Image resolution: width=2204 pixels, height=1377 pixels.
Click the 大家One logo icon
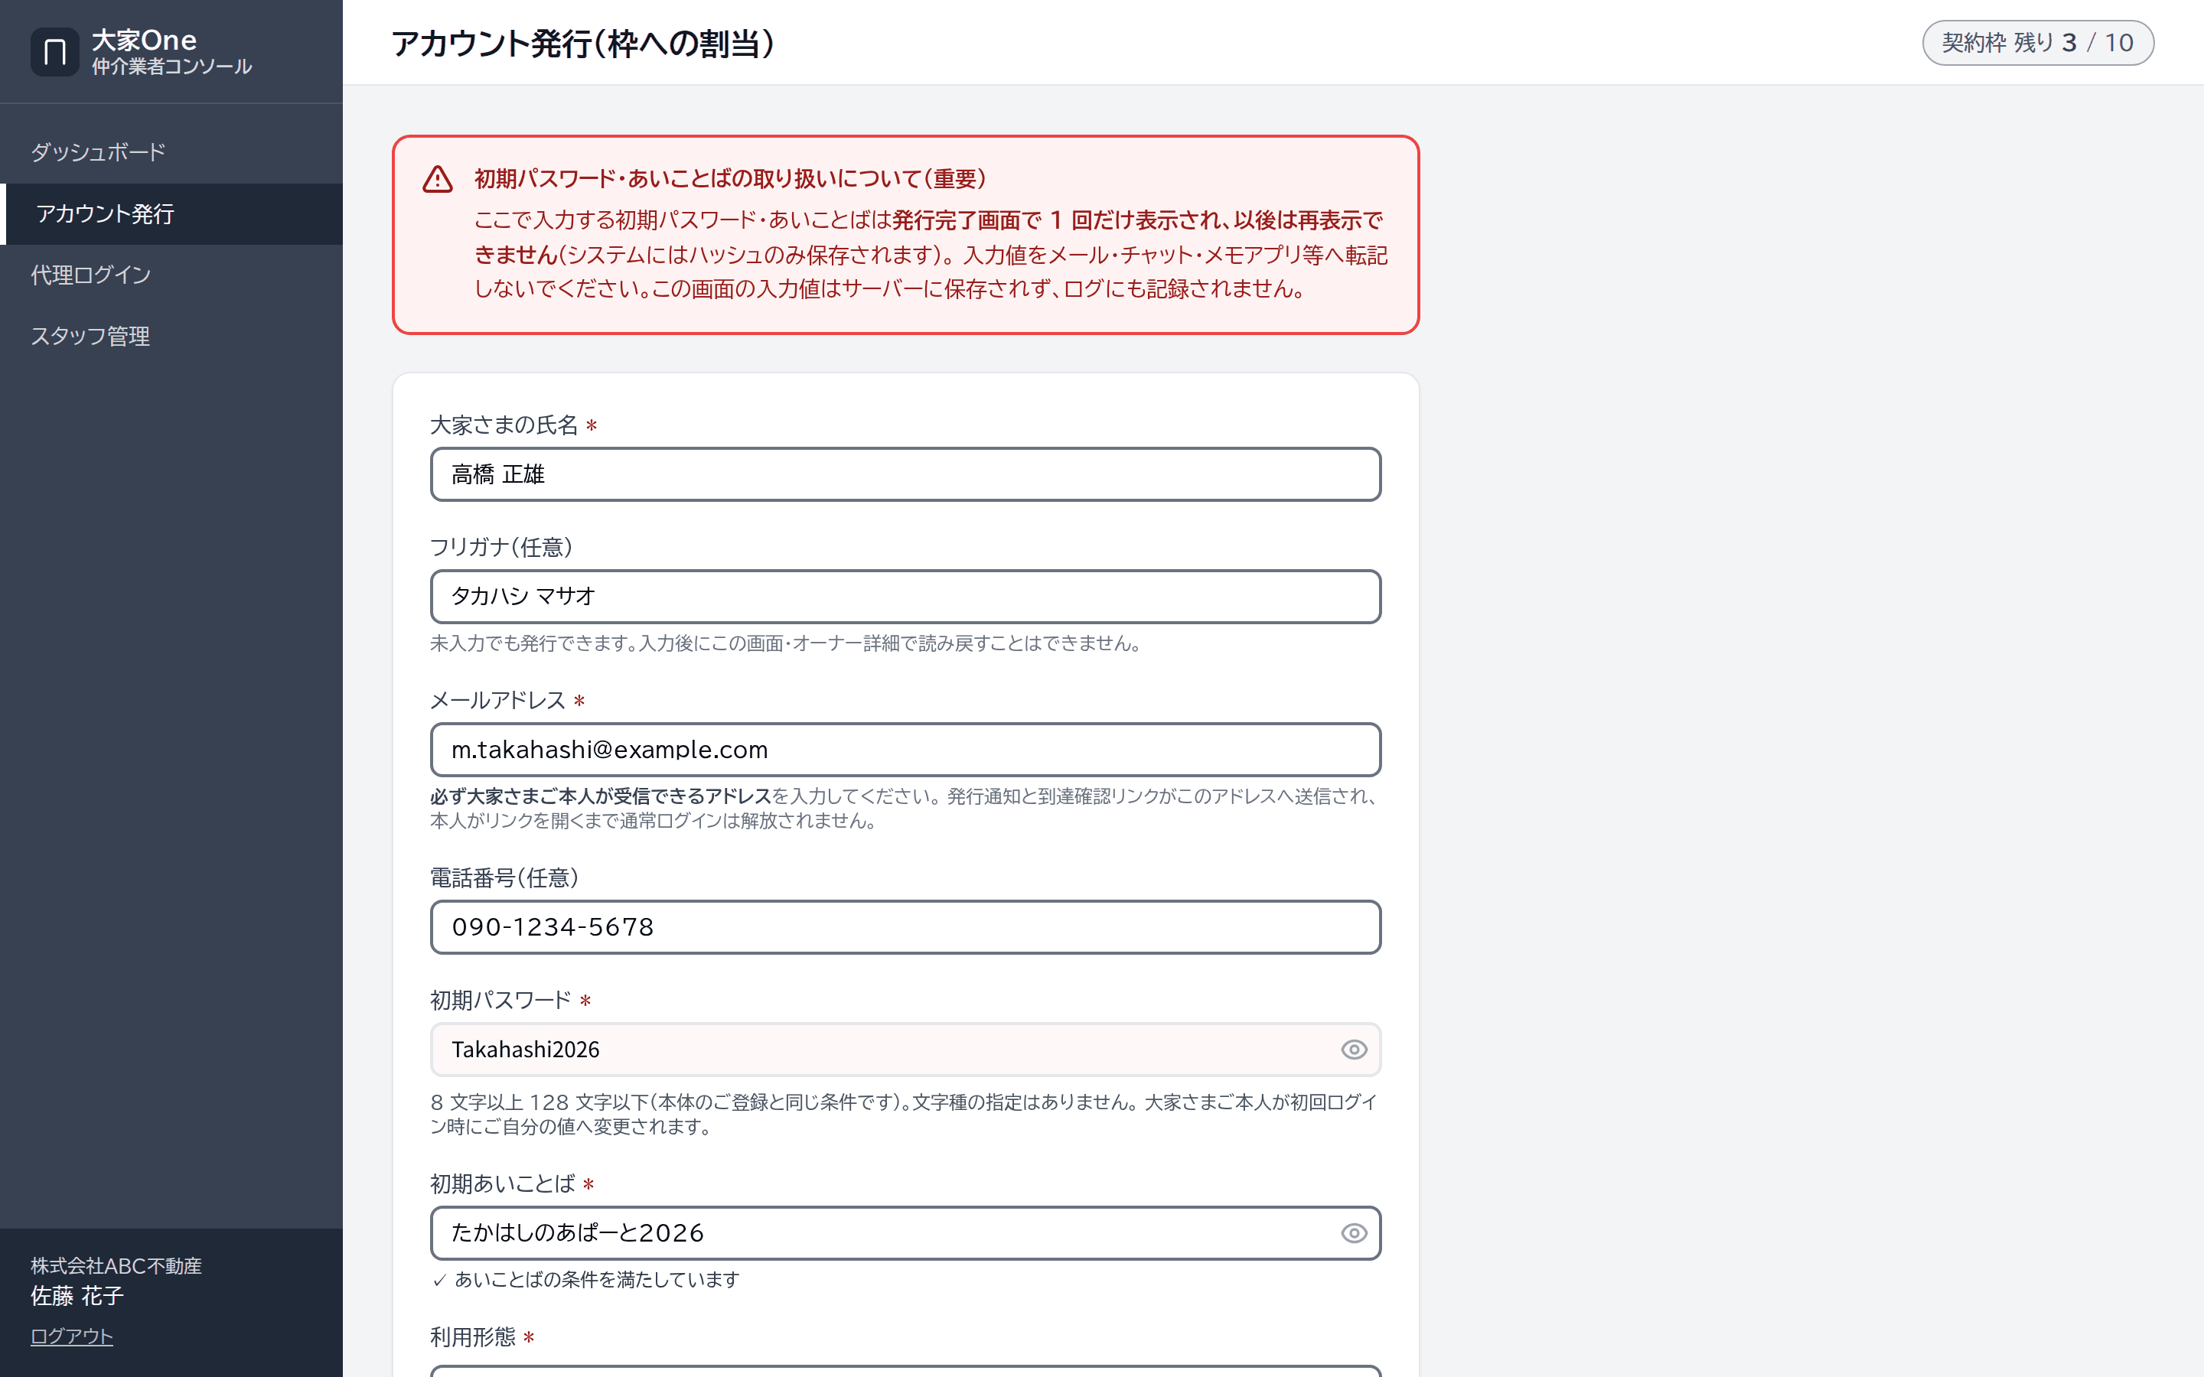[54, 52]
